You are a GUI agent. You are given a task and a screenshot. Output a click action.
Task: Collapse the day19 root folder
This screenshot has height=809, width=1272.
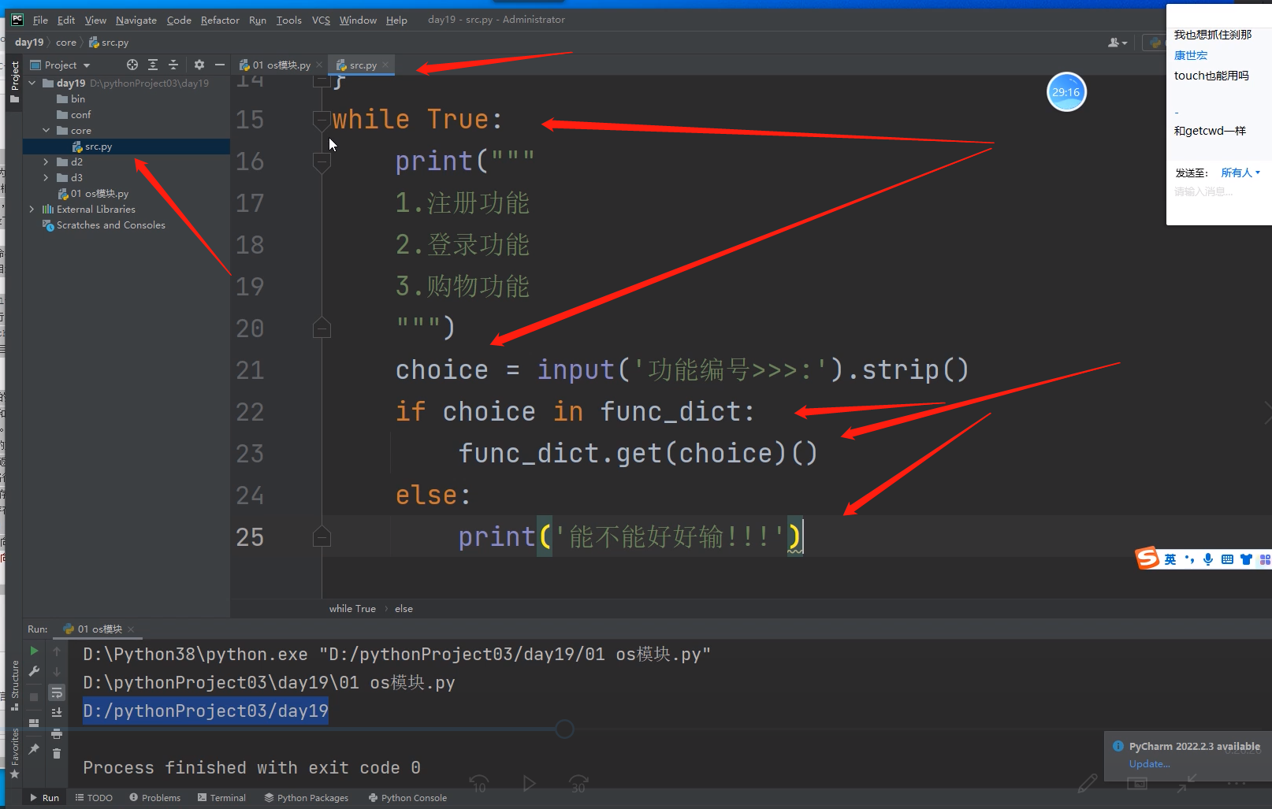[32, 83]
